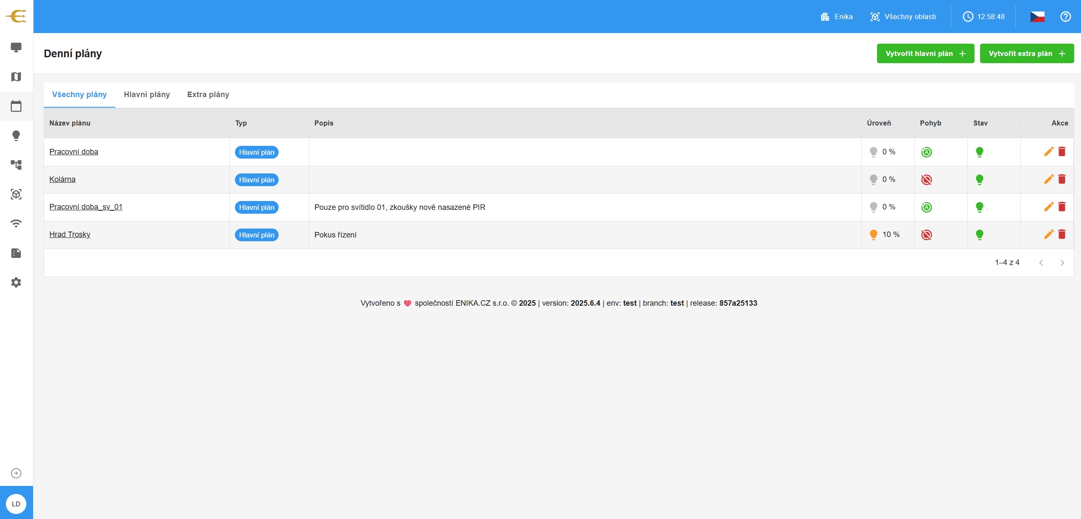Expand the sidebar with the arrow icon
The width and height of the screenshot is (1081, 519).
point(16,473)
